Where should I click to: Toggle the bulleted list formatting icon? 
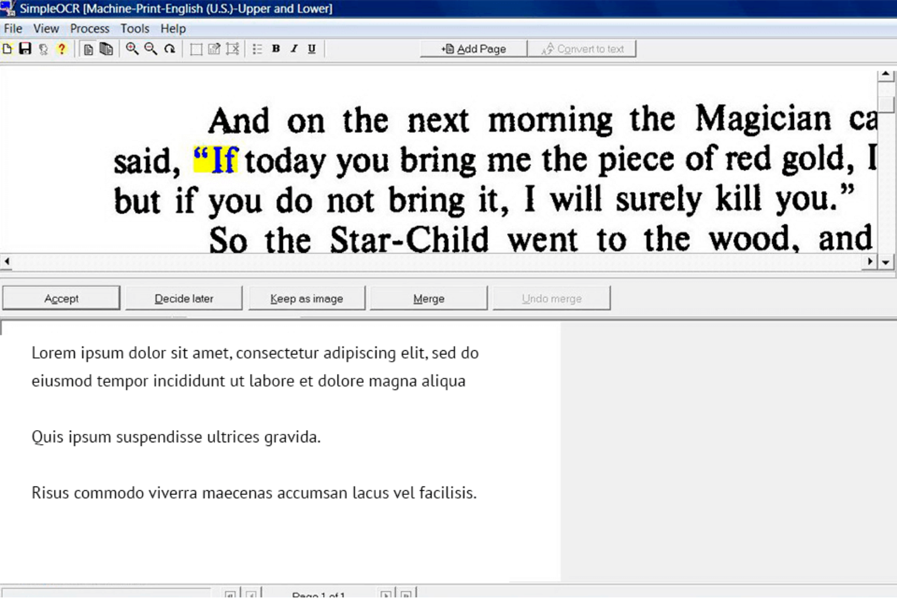click(x=258, y=49)
